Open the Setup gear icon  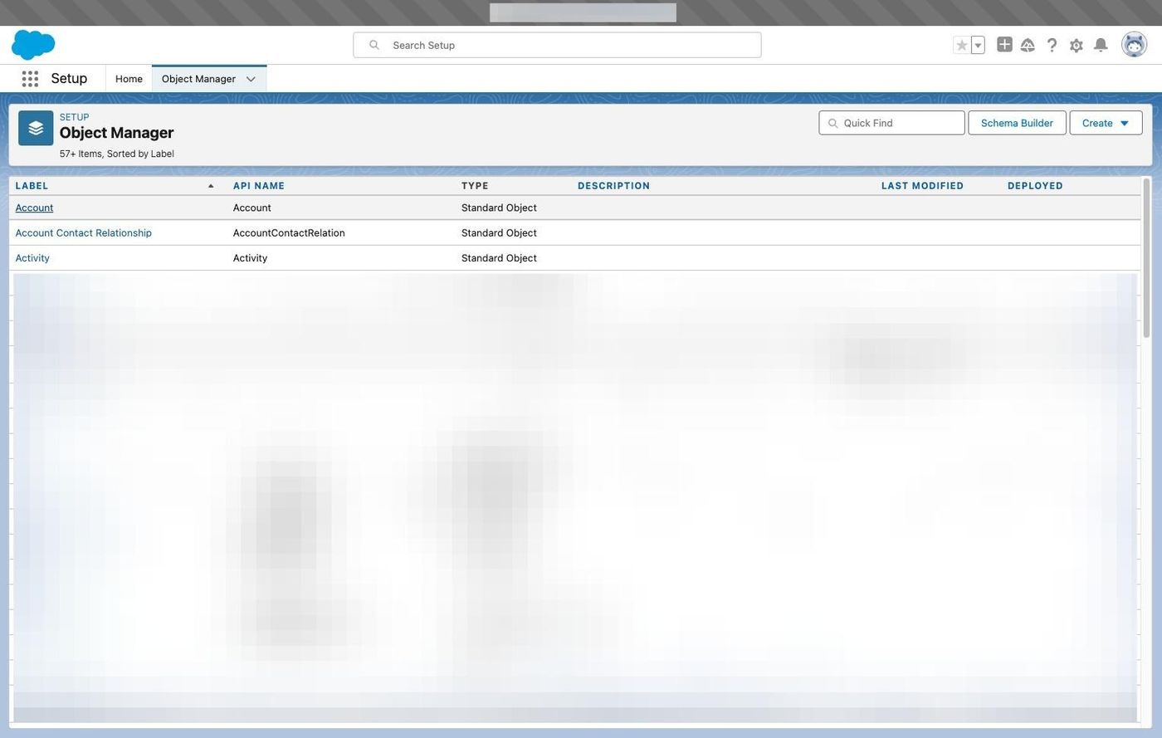pyautogui.click(x=1077, y=46)
